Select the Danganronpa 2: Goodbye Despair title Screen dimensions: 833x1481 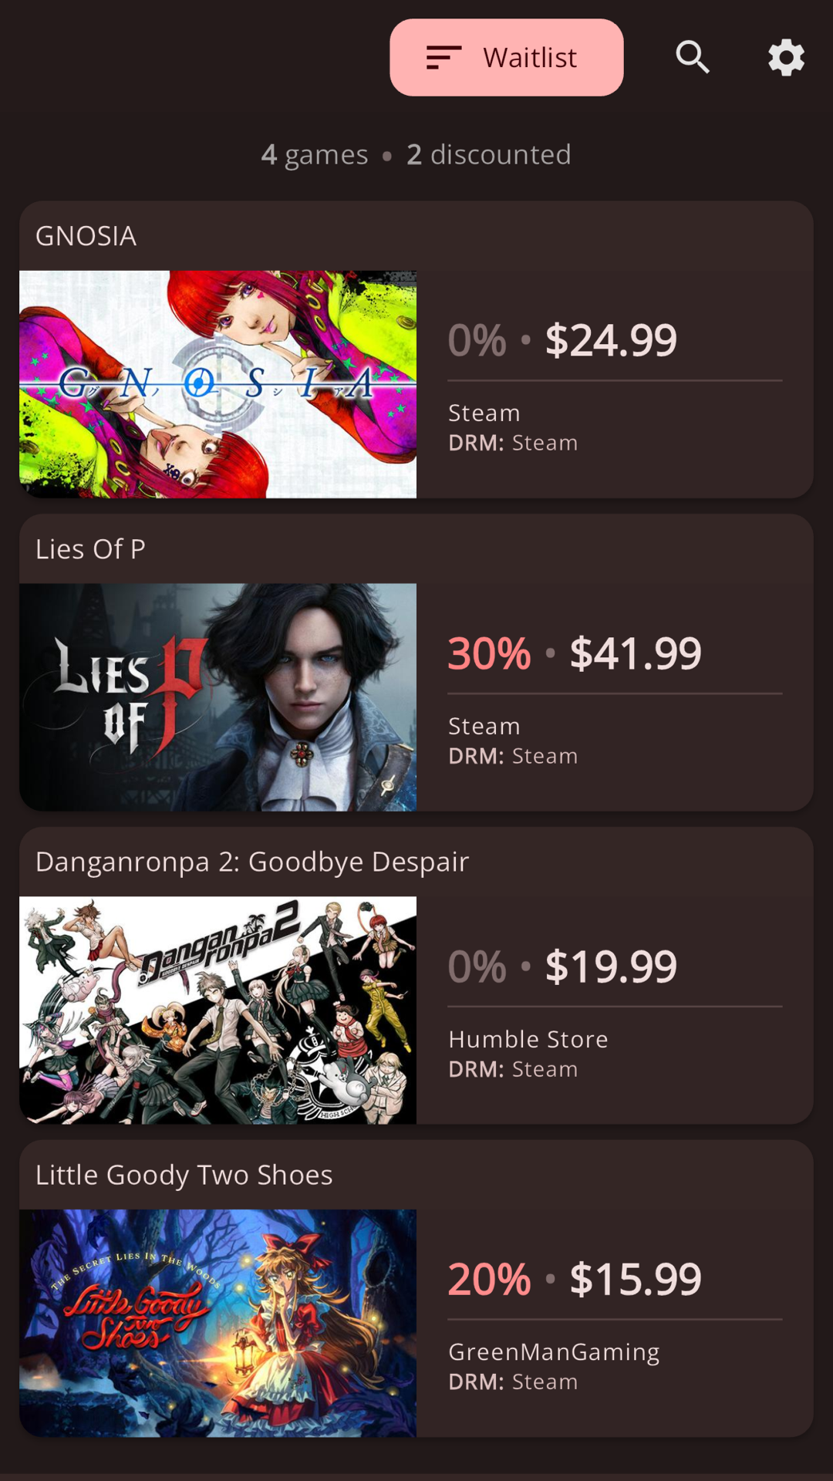(x=252, y=862)
